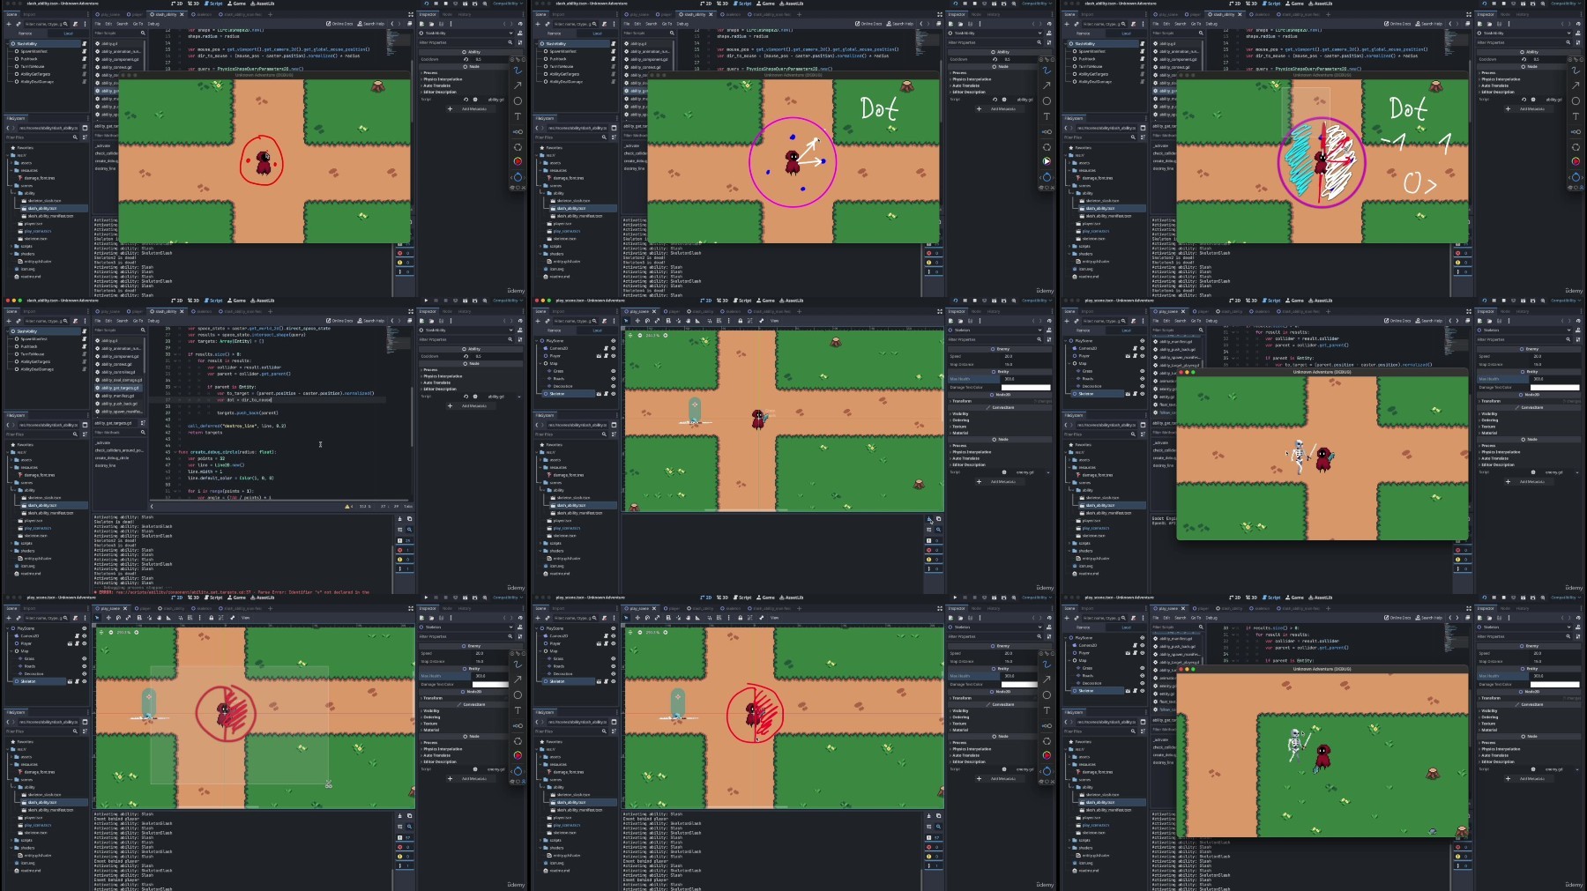The image size is (1587, 891).
Task: Pick Scale Mode tool in empty-output frame
Action: point(657,321)
